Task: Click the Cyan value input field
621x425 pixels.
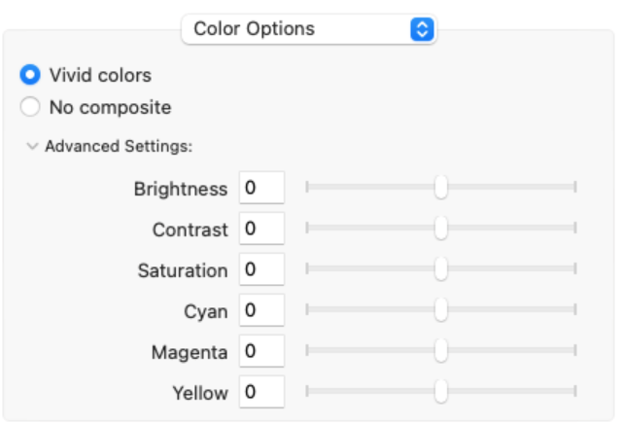Action: click(260, 311)
